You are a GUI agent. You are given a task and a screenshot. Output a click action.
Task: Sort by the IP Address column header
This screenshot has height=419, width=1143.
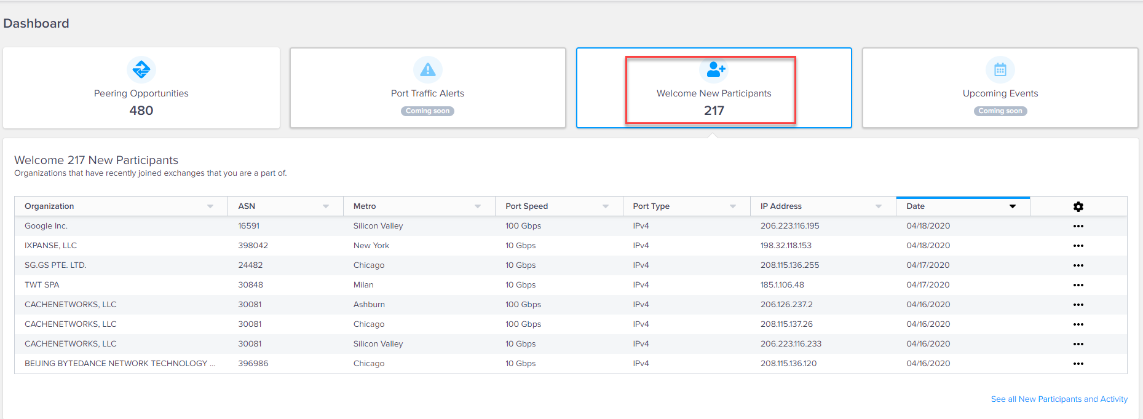click(x=781, y=206)
